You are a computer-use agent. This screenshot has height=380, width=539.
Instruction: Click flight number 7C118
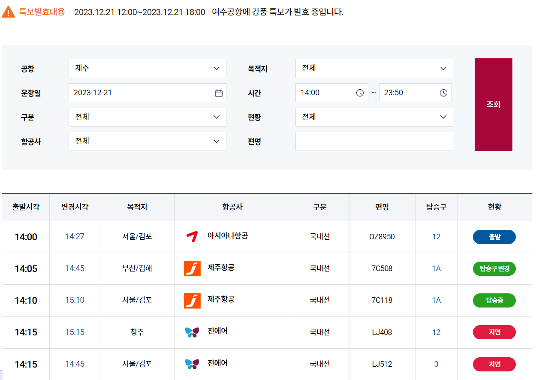[x=382, y=300]
